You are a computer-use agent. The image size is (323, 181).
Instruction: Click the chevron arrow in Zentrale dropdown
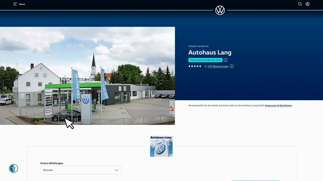coord(116,170)
